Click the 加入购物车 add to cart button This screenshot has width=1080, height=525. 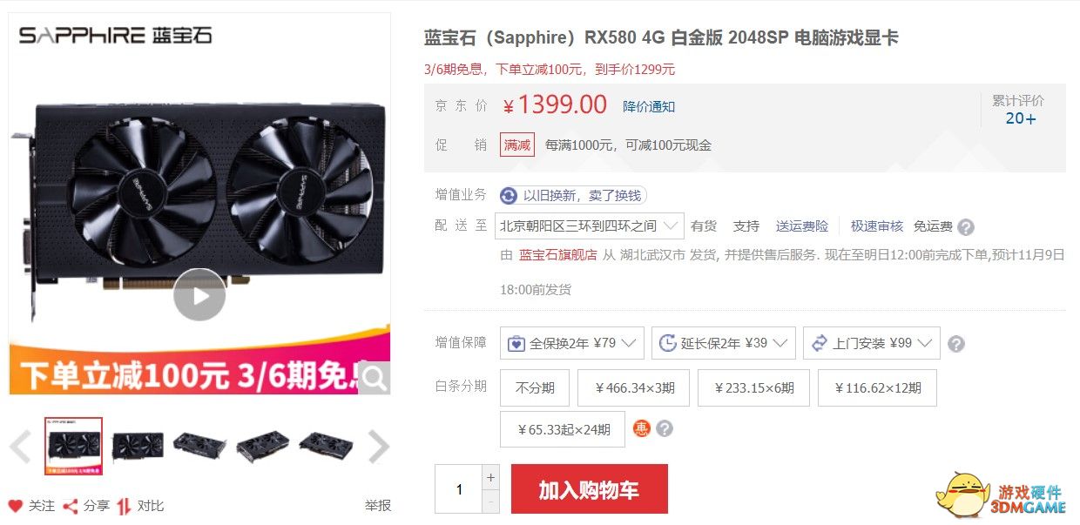(x=590, y=489)
